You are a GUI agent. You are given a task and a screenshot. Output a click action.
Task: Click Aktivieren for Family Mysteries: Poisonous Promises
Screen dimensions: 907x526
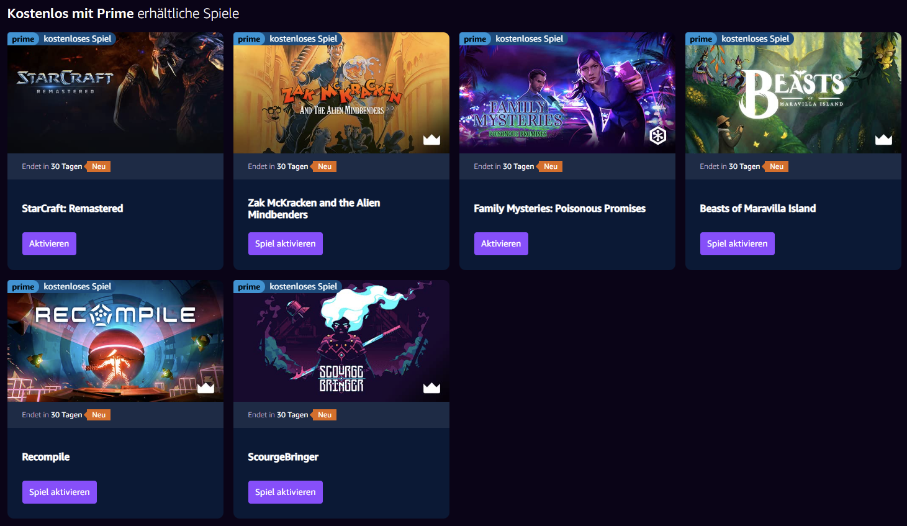tap(501, 243)
